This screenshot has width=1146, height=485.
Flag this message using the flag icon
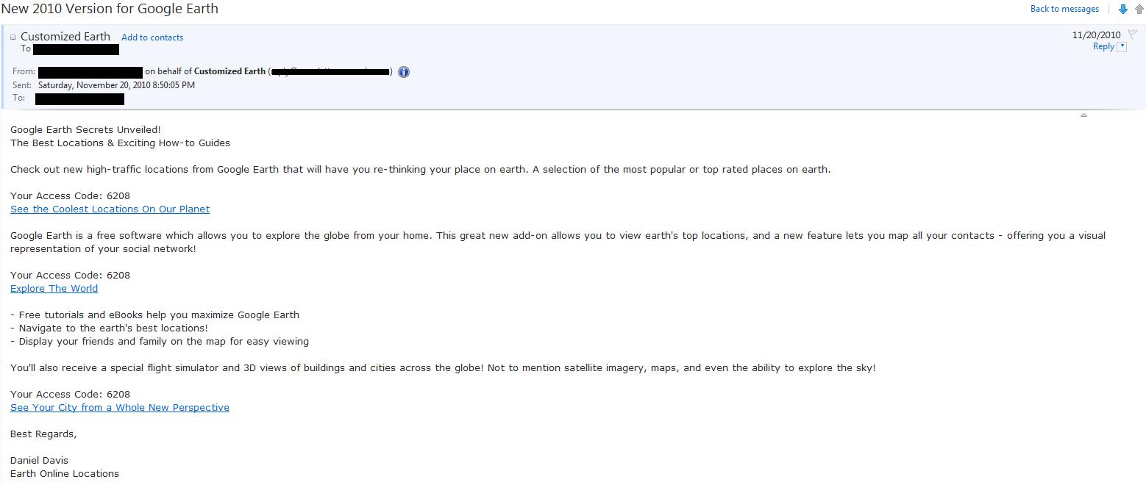tap(1132, 35)
